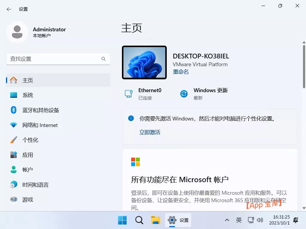Open the 游戏 settings page
Viewport: 306px width, 229px height.
tap(28, 199)
